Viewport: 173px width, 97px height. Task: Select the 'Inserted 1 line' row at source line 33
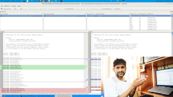tap(151, 19)
